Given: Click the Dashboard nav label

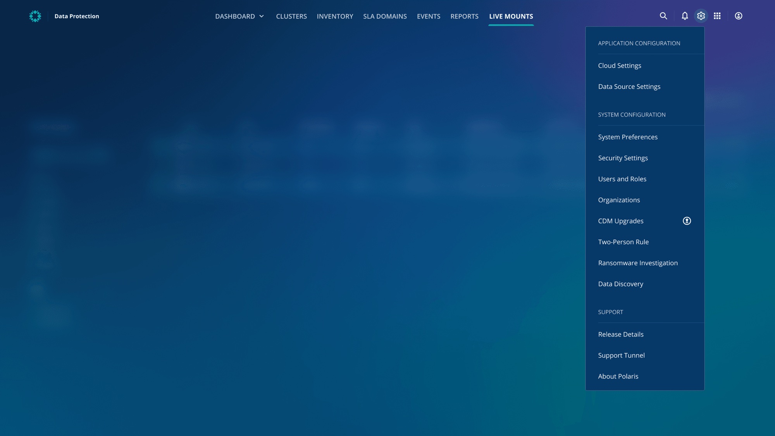Looking at the screenshot, I should pos(235,16).
